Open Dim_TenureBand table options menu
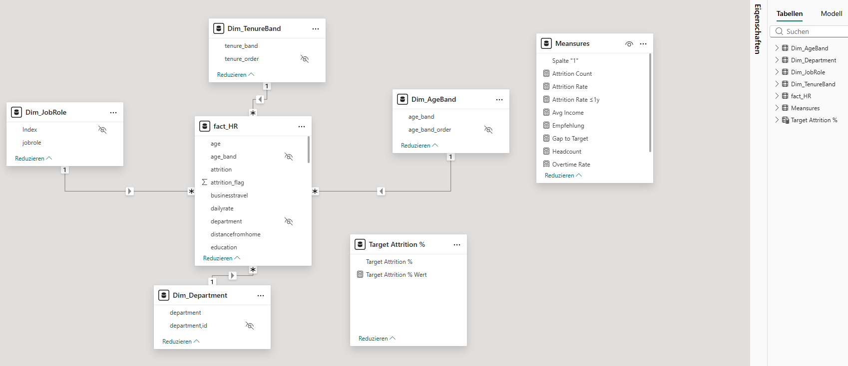 click(x=316, y=29)
